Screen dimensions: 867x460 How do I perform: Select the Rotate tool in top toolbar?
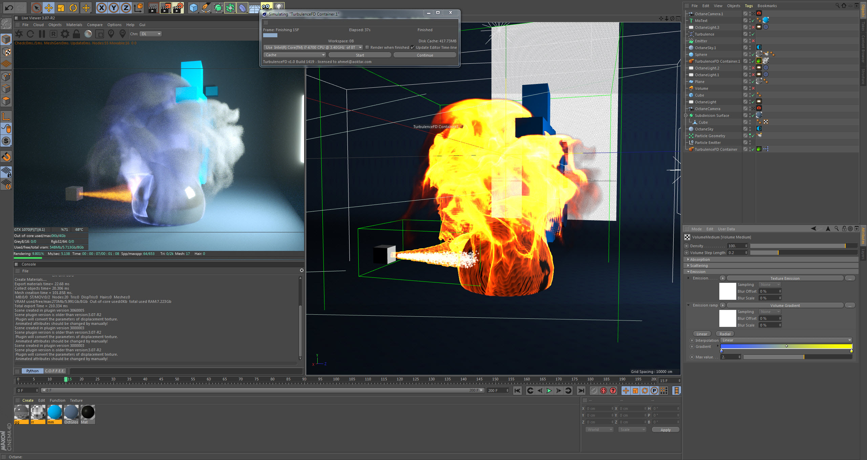[73, 7]
